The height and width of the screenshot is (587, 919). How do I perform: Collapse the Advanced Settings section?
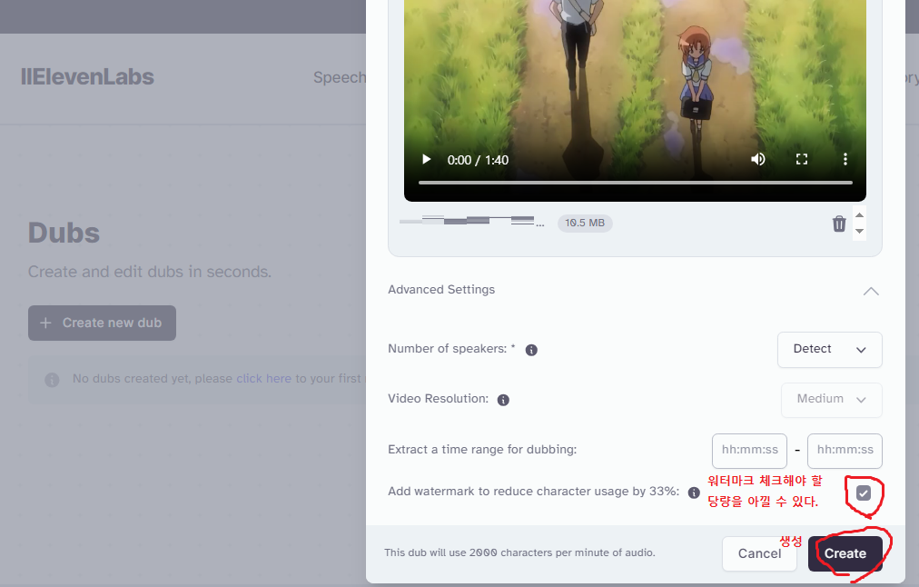coord(871,291)
